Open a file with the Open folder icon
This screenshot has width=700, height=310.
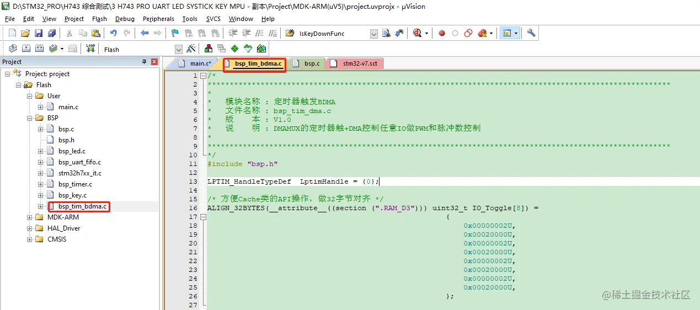(x=25, y=33)
